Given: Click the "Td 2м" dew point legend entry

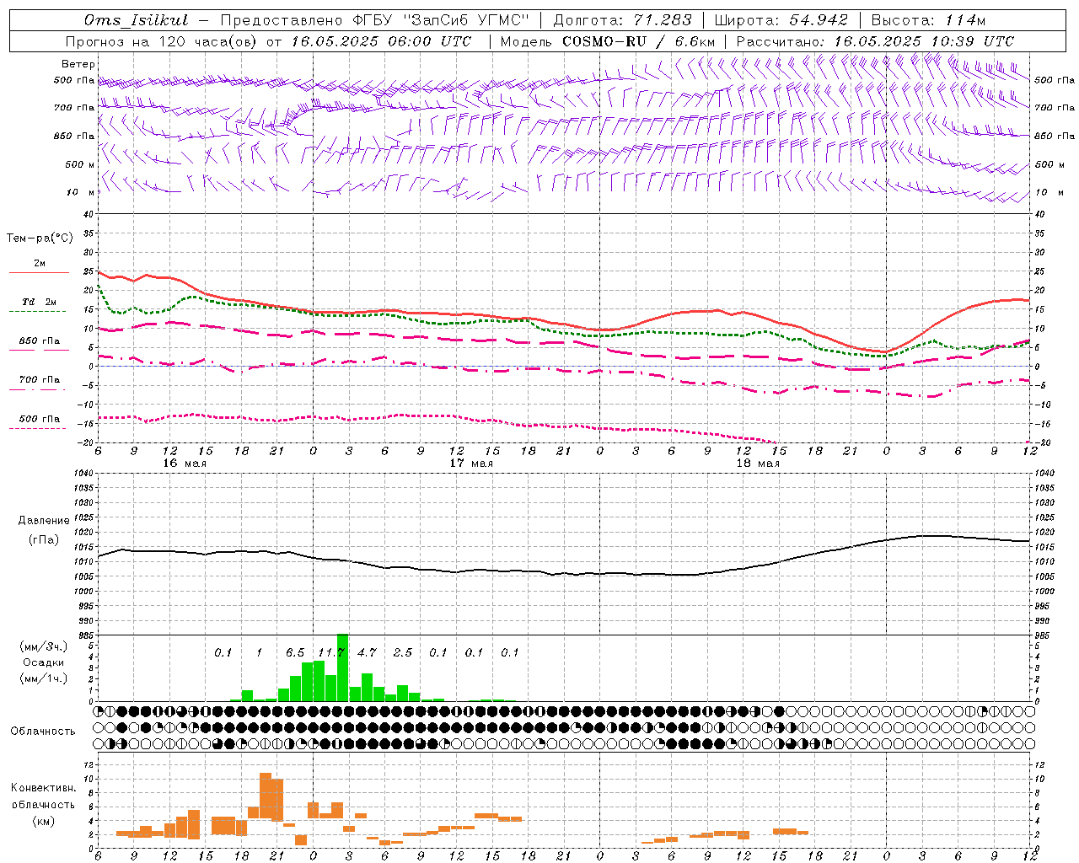Looking at the screenshot, I should tap(40, 302).
